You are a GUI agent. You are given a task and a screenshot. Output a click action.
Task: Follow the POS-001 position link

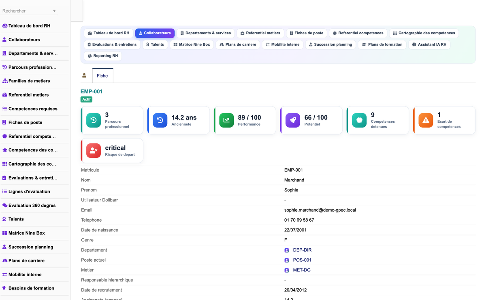tap(302, 260)
